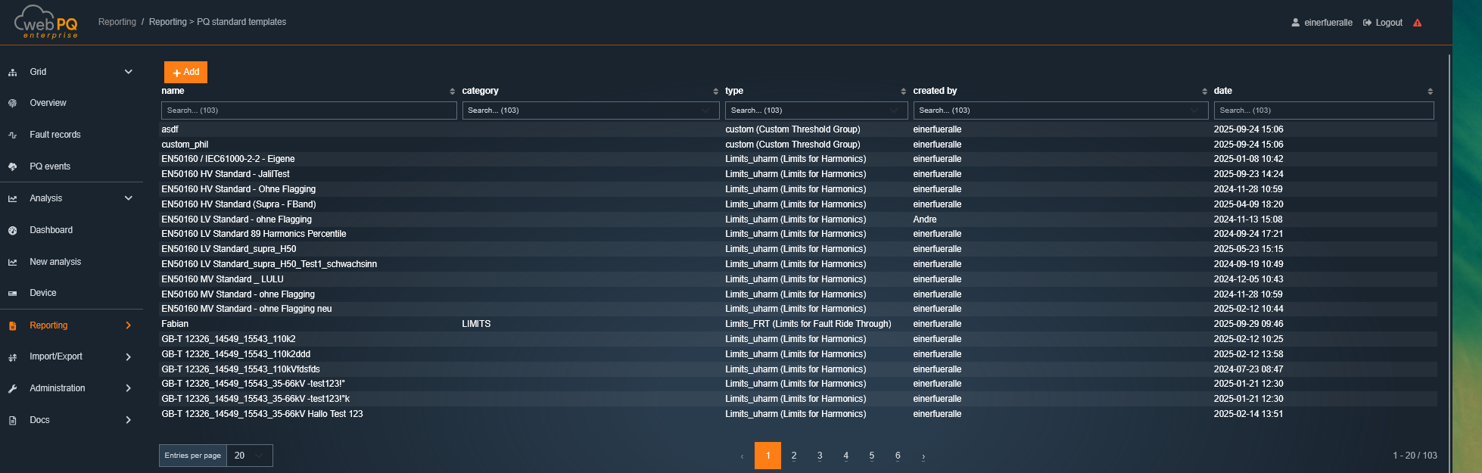Expand the Analysis sidebar section

pos(128,198)
